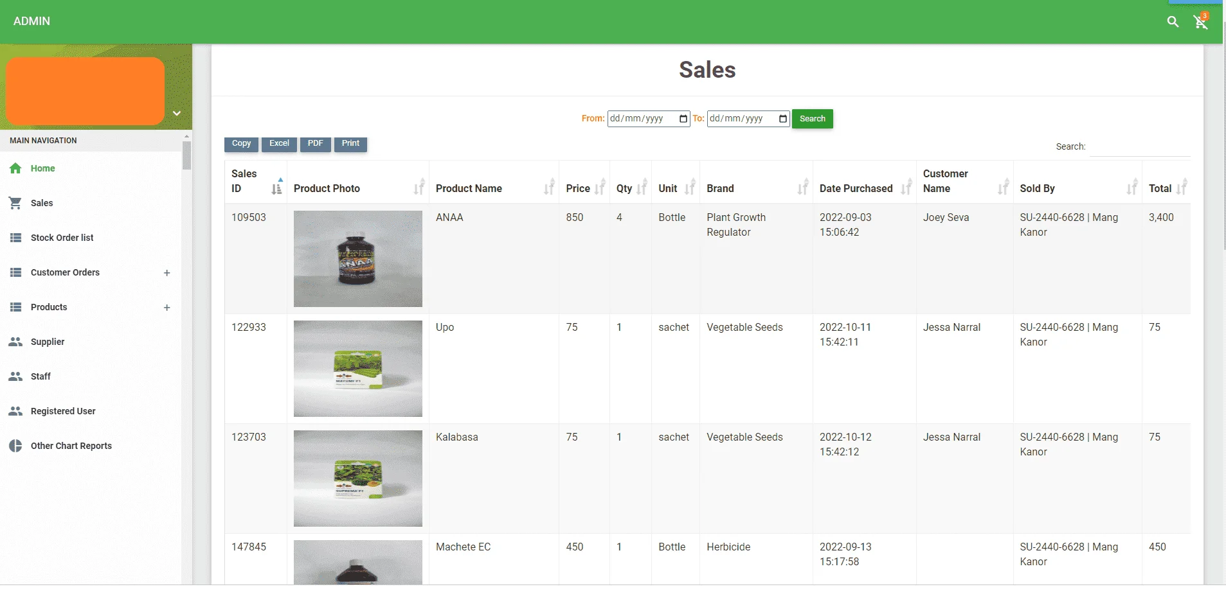Expand Products submenu plus sign

point(167,308)
